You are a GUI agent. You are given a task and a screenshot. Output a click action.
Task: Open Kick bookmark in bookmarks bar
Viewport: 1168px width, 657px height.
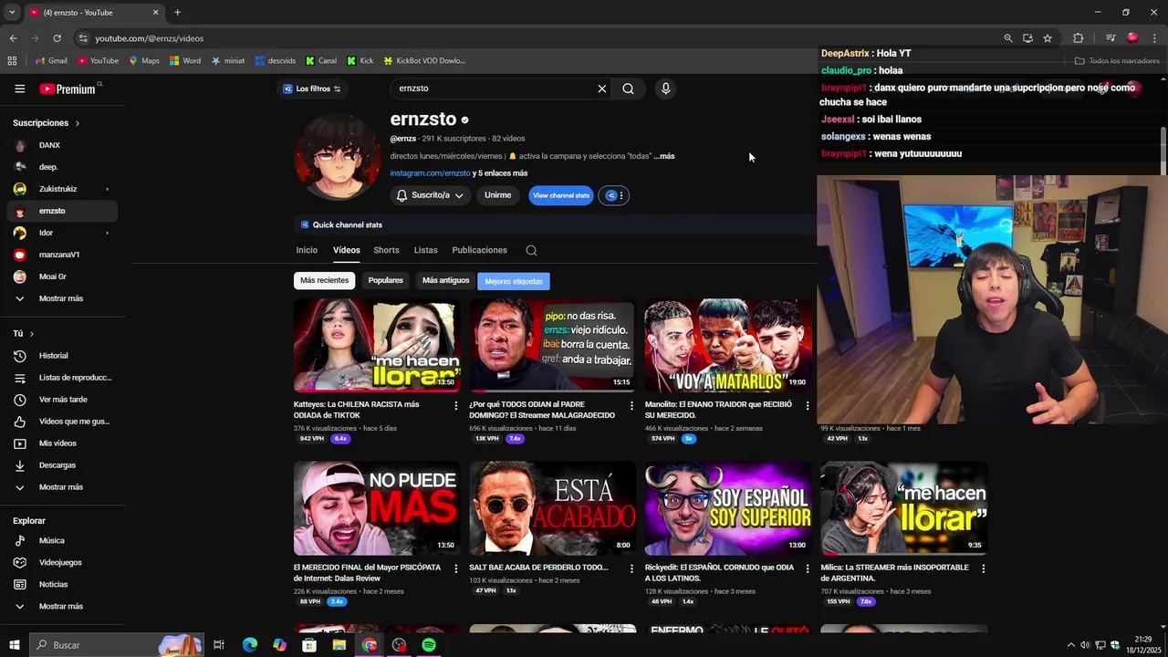[360, 61]
